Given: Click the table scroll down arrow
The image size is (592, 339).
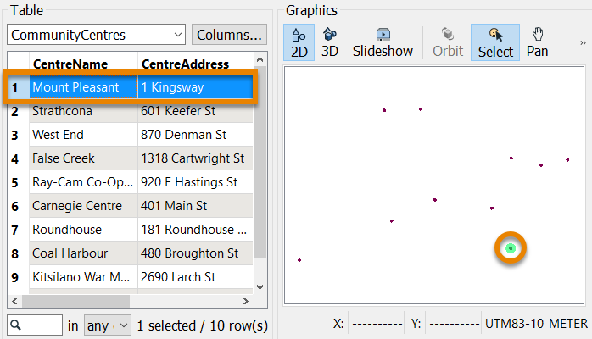Looking at the screenshot, I should pyautogui.click(x=260, y=287).
